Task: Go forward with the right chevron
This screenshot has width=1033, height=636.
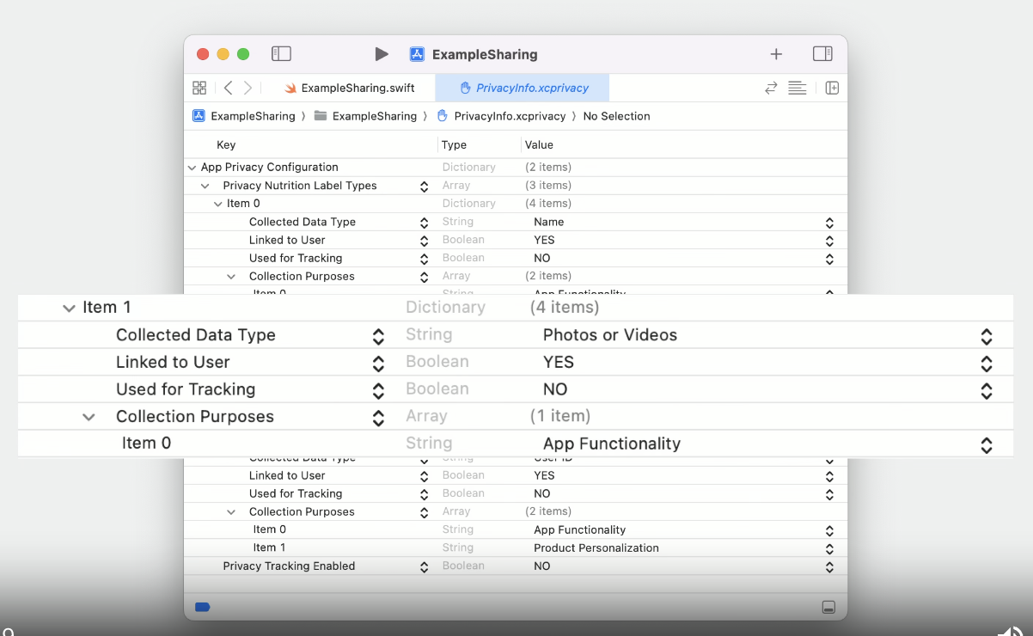Action: (248, 88)
